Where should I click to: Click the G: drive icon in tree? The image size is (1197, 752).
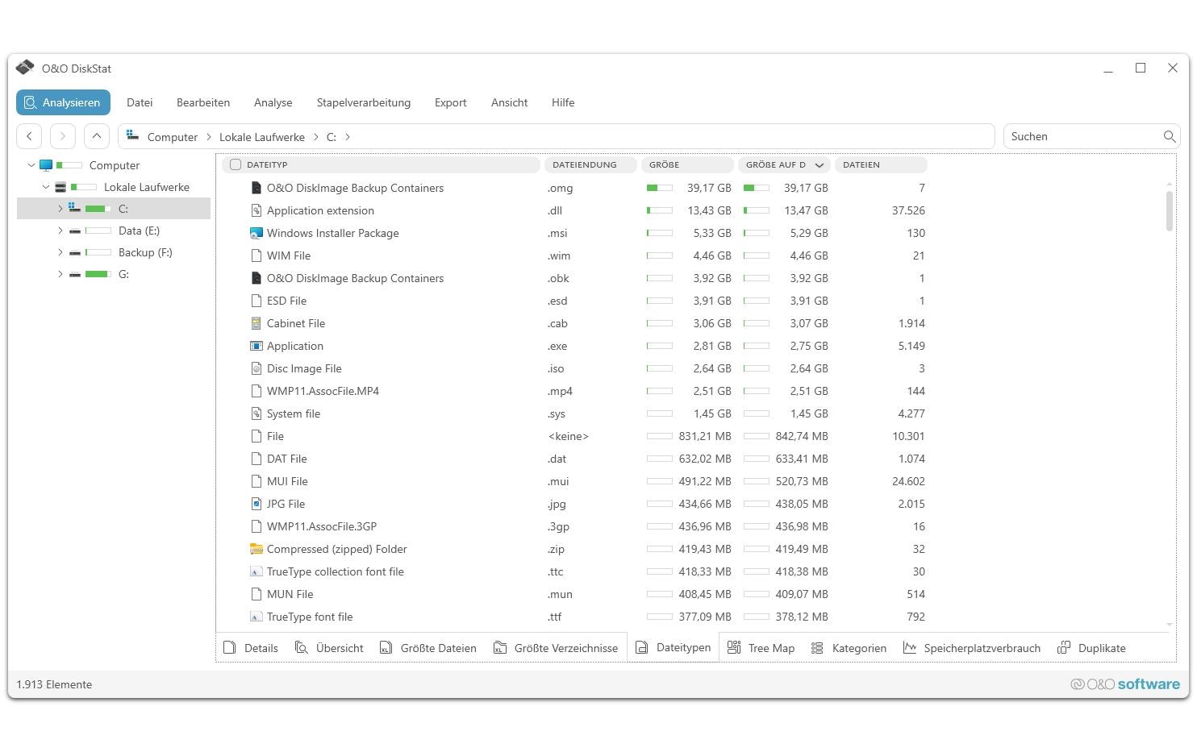coord(75,274)
